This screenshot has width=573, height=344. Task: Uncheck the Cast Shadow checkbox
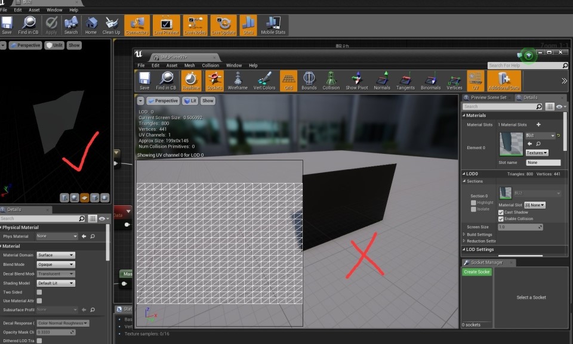click(x=501, y=212)
